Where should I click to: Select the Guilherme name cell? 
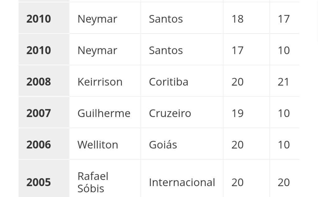104,113
